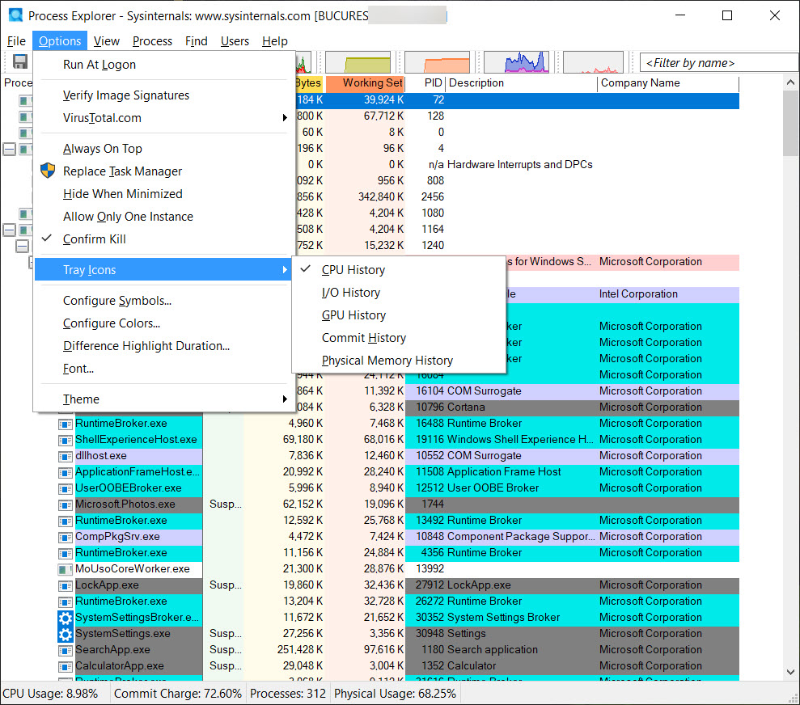Click 'Physical Usage: 68.25%' in status bar
Viewport: 800px width, 705px height.
[x=395, y=694]
